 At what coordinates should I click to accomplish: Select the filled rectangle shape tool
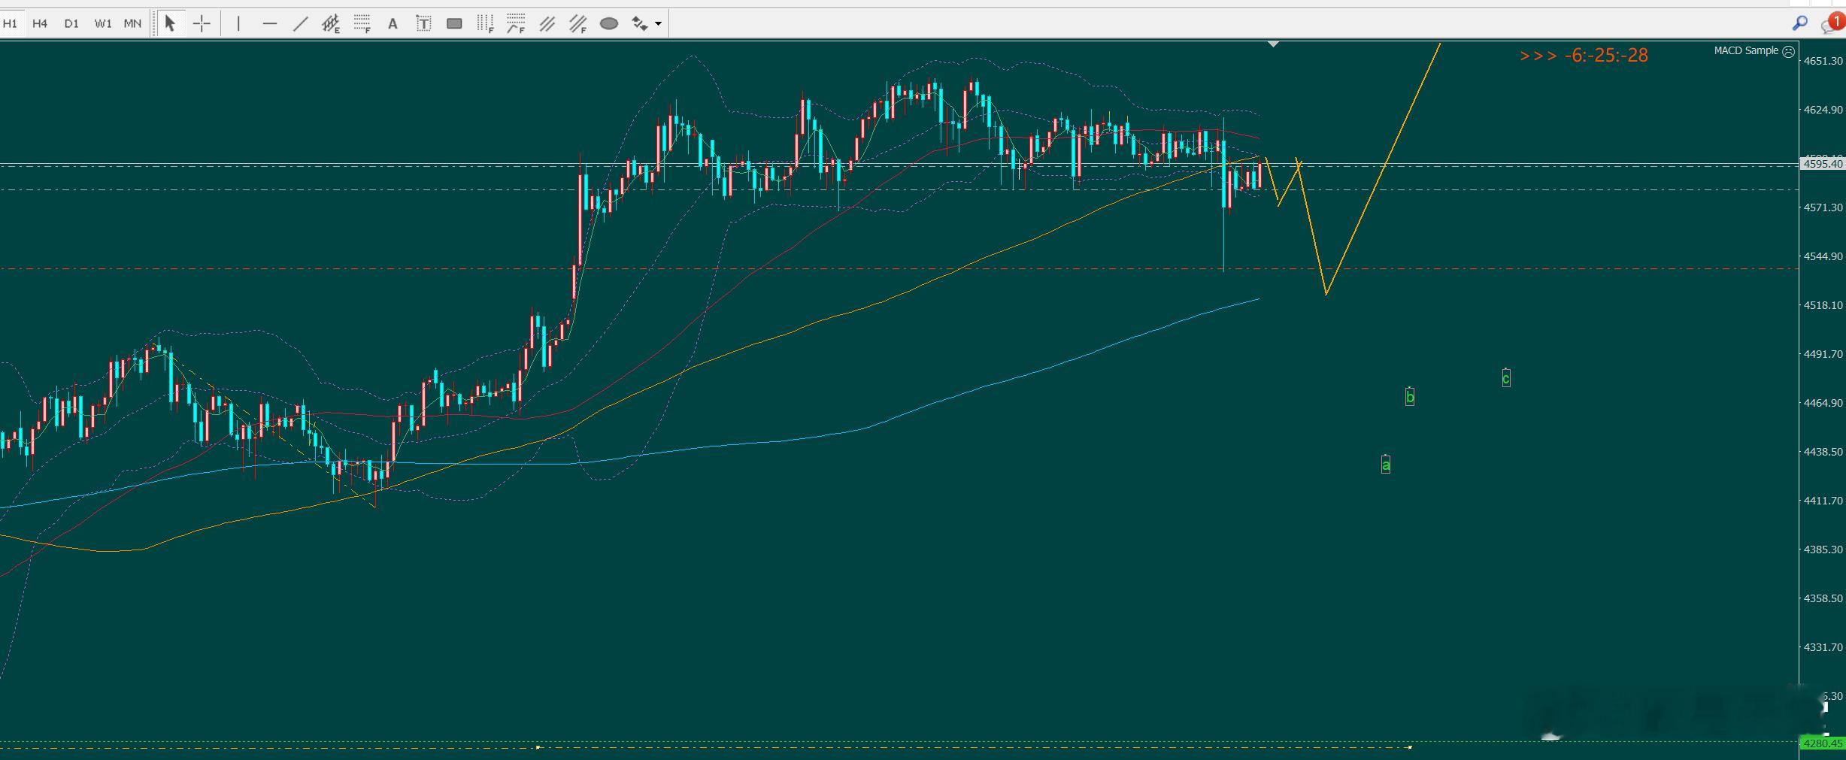point(454,24)
